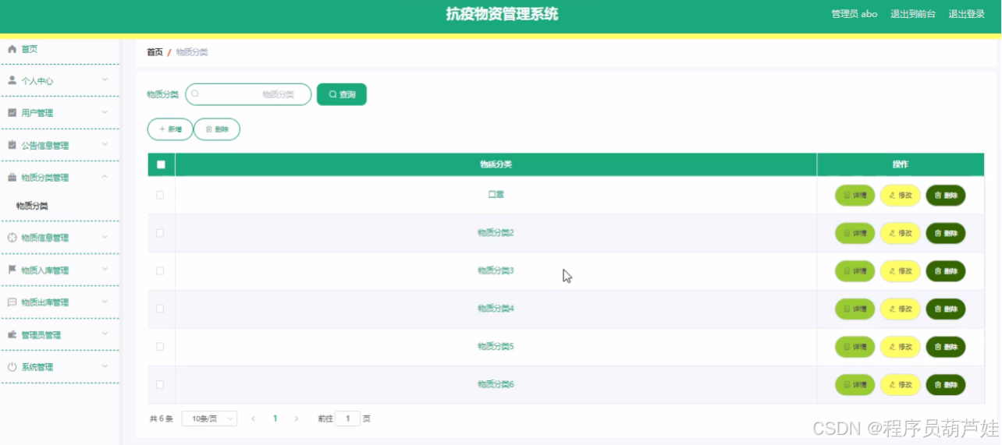Expand the 物质信息管理 chevron
The width and height of the screenshot is (1002, 445).
coord(105,238)
